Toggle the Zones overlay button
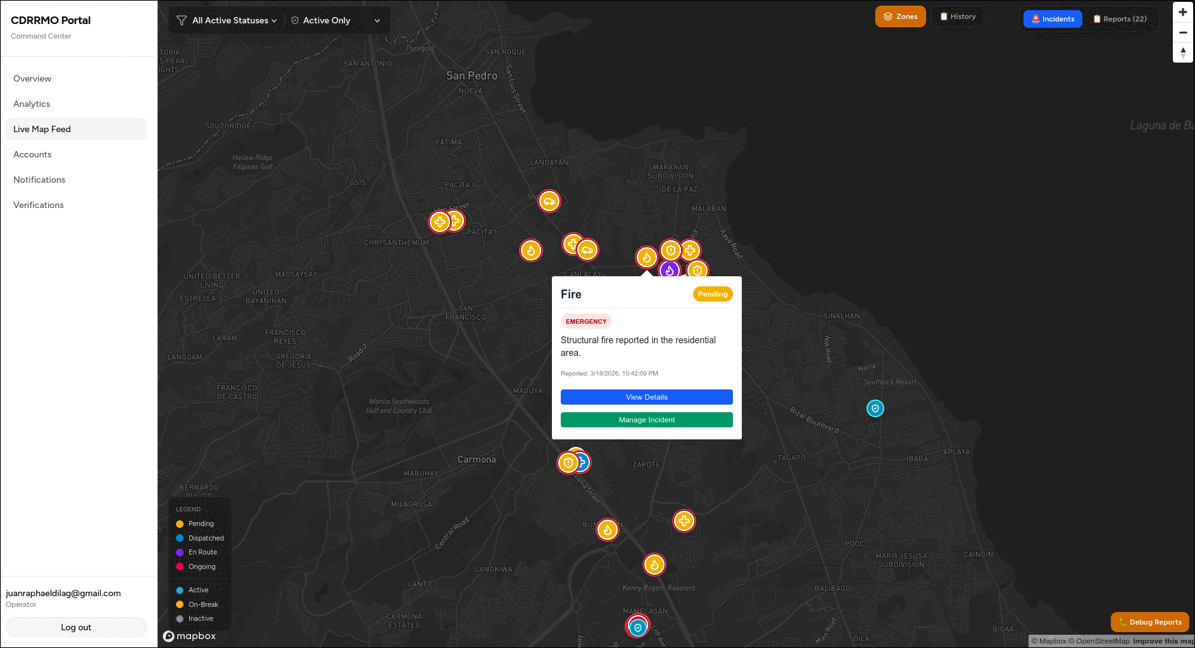 900,16
